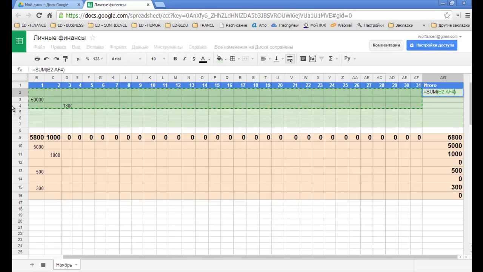
Task: Open the Arial font dropdown
Action: 126,59
